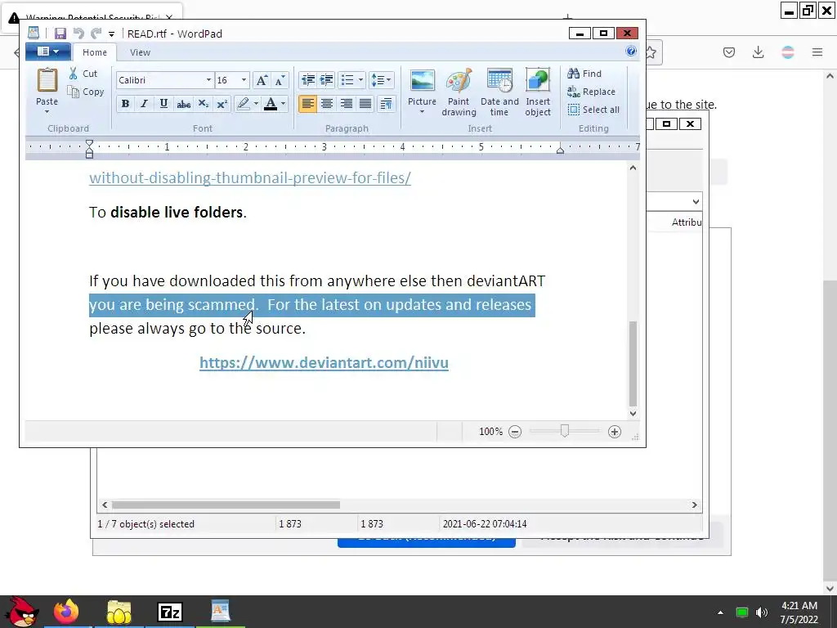The width and height of the screenshot is (837, 628).
Task: Center align the text
Action: coord(327,104)
